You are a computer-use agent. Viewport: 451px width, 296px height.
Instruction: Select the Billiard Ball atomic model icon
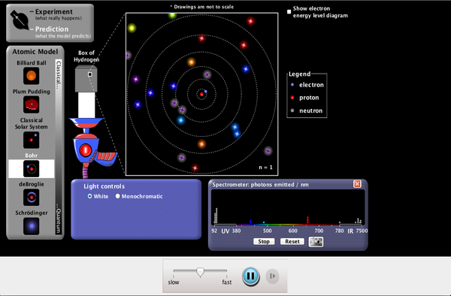pos(31,76)
